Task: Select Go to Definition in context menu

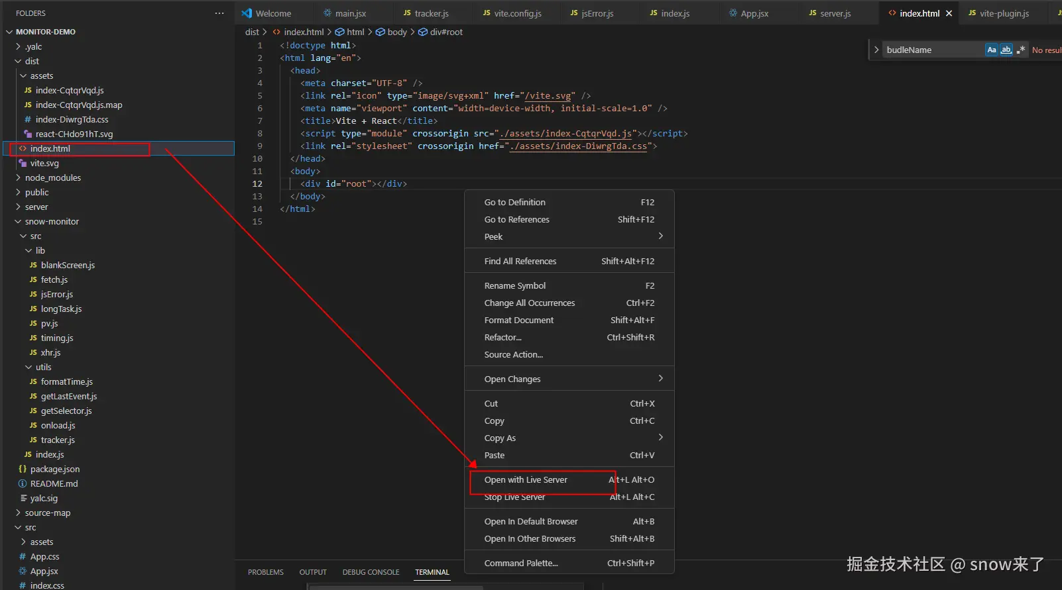Action: [569, 202]
